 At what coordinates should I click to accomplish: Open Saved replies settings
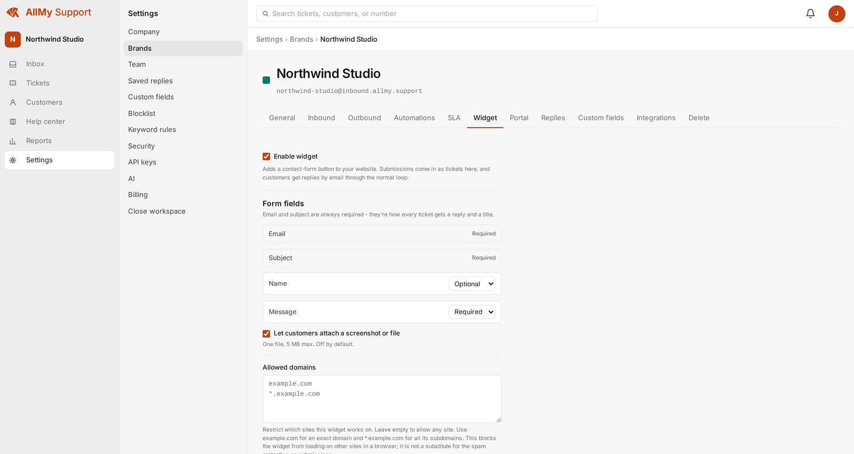(x=183, y=81)
